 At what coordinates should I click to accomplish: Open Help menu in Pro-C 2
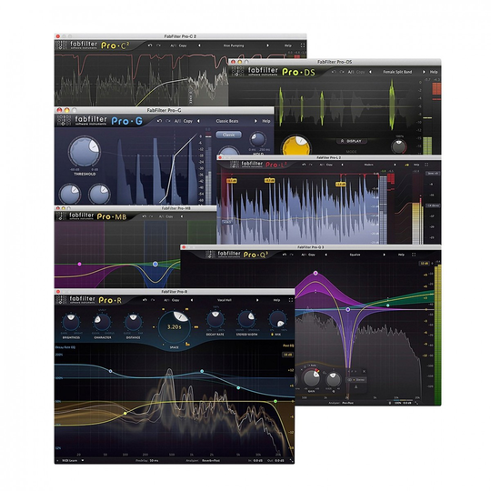point(287,45)
